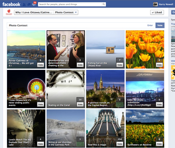Open Why I Love Ottawa/Gatine... page button
Image resolution: width=175 pixels, height=148 pixels.
34,12
